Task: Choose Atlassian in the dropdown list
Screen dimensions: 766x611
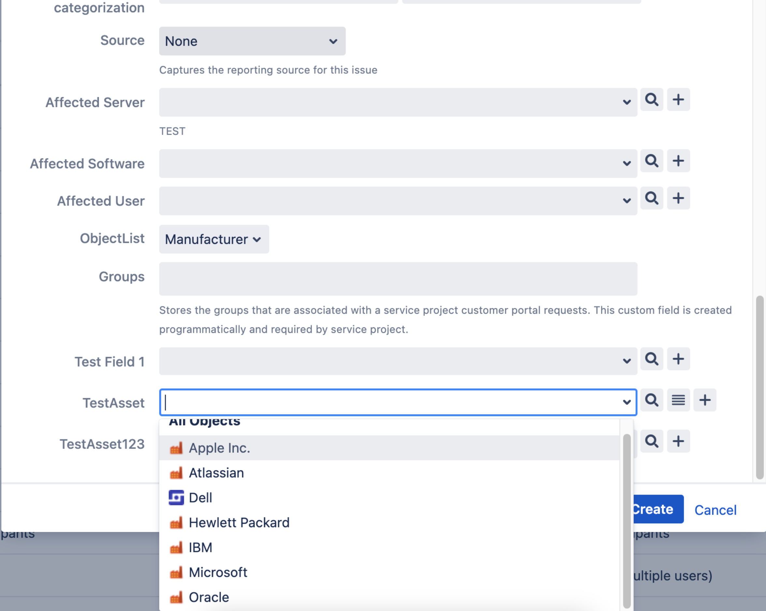Action: 390,473
